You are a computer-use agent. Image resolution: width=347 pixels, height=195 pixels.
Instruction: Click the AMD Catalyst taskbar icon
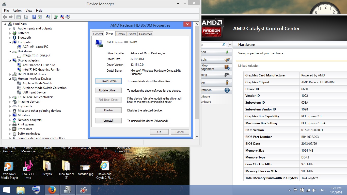click(83, 190)
